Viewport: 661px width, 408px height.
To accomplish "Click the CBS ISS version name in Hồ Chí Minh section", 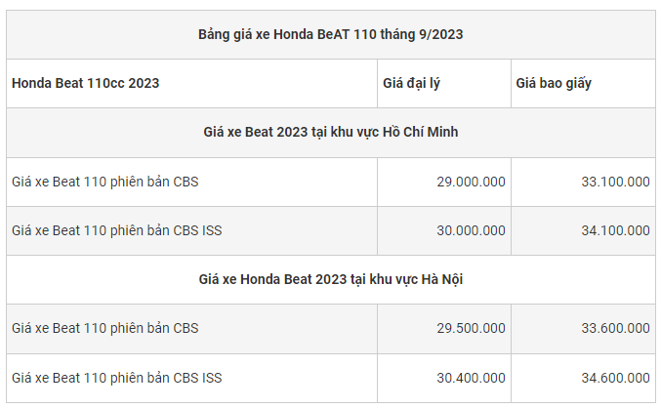I will 117,230.
